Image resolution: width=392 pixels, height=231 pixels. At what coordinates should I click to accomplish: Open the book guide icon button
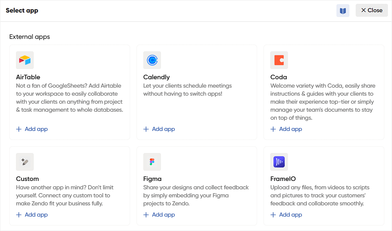pos(343,10)
